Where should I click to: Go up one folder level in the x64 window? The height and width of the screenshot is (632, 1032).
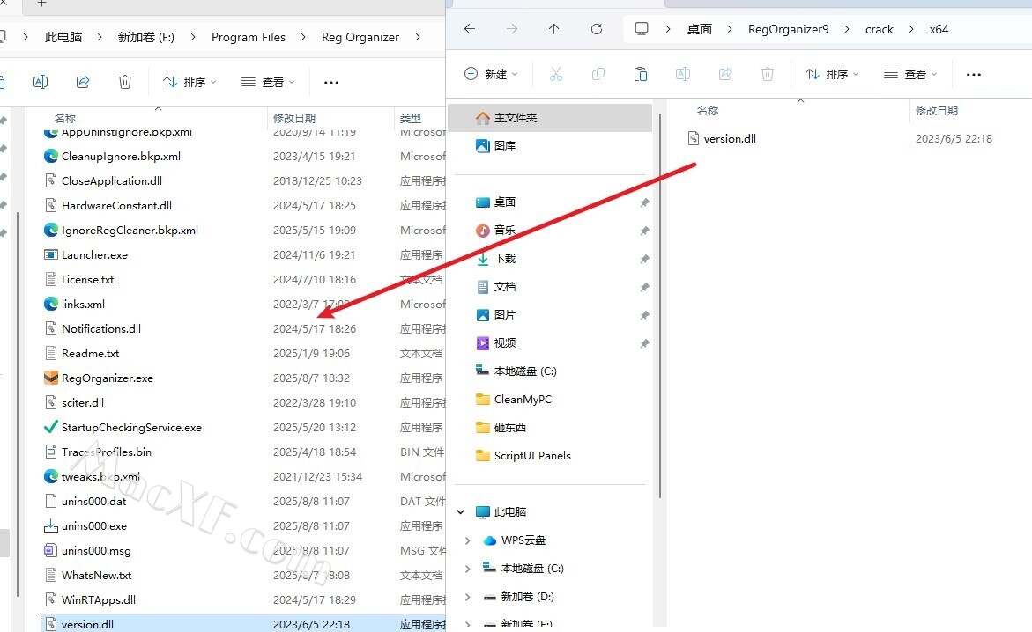[554, 29]
